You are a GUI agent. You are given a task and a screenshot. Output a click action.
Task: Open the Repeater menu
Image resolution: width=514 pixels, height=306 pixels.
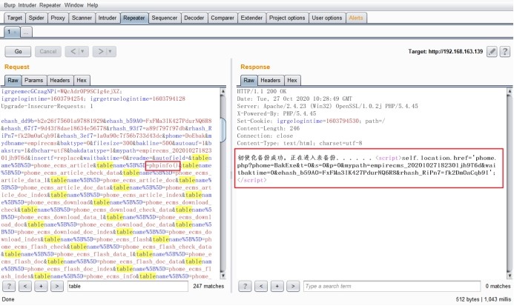coord(50,5)
